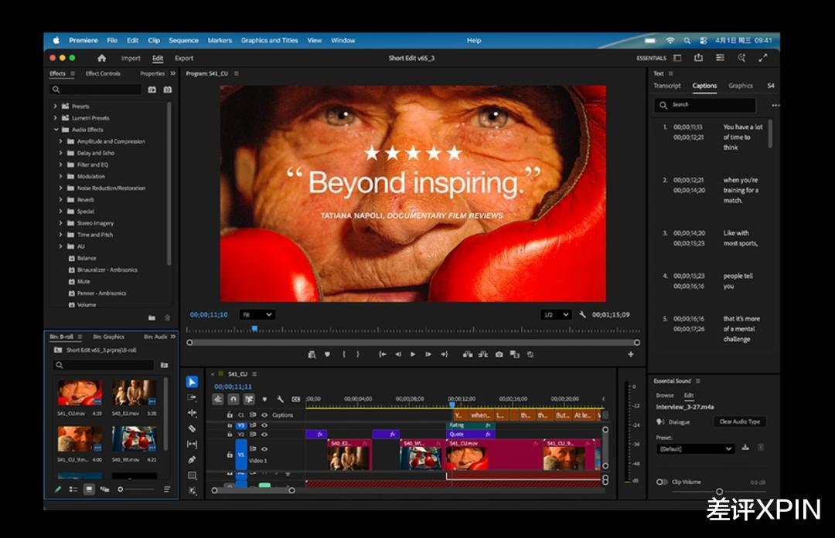
Task: Toggle visibility of the Captions track
Action: [x=264, y=414]
